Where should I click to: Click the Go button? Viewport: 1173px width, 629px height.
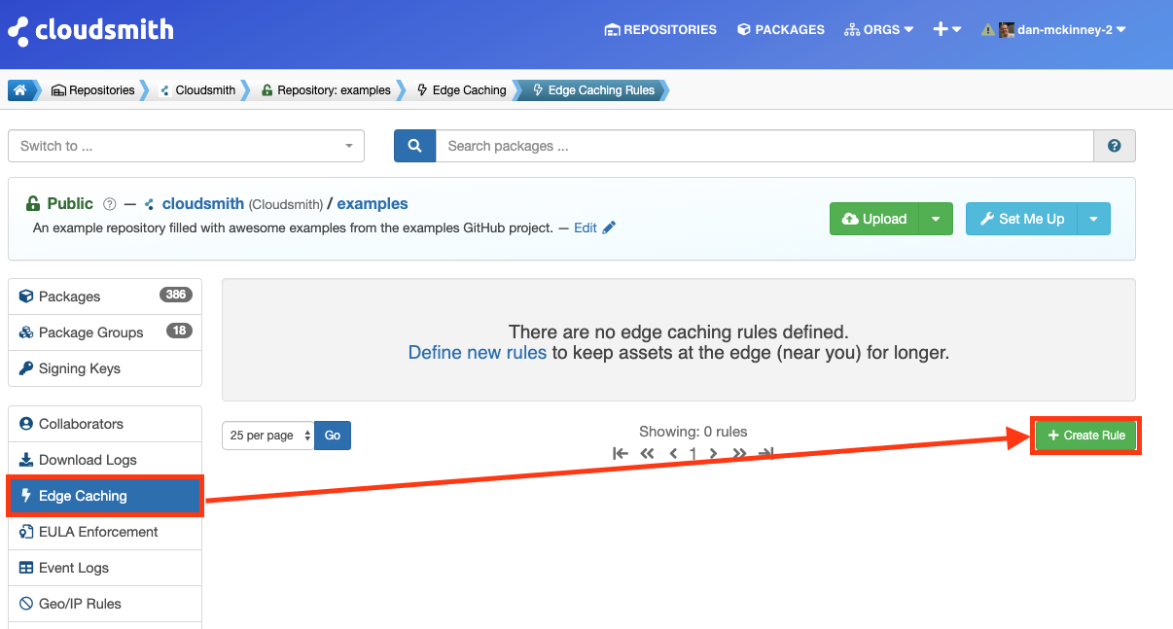[333, 436]
